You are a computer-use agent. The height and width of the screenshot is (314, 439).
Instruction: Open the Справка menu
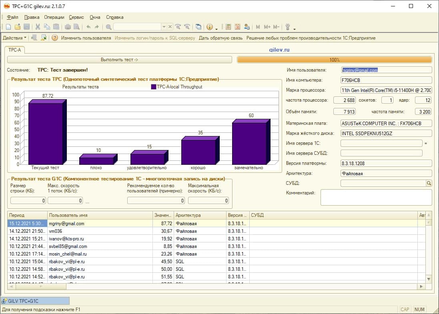114,17
